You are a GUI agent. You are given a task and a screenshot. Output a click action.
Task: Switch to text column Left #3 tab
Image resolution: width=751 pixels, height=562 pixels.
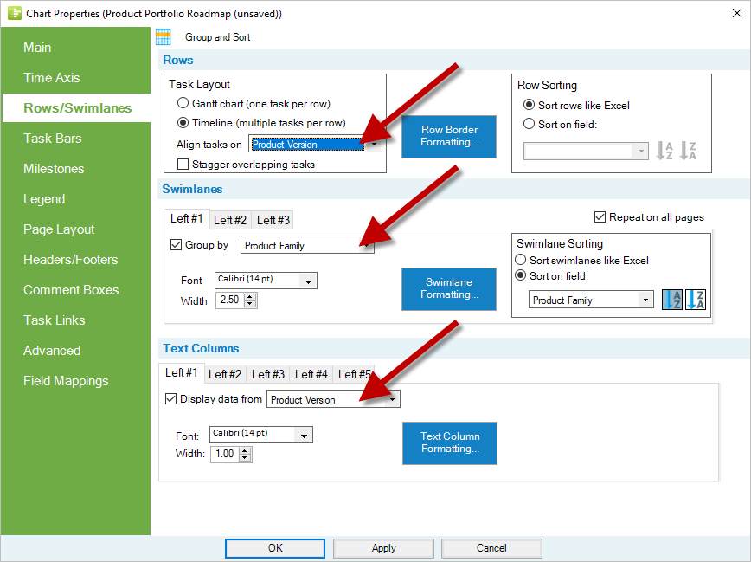click(267, 374)
